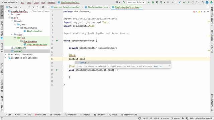Show Git history clock icon
Screen dimensions: 214x120
tap(193, 2)
